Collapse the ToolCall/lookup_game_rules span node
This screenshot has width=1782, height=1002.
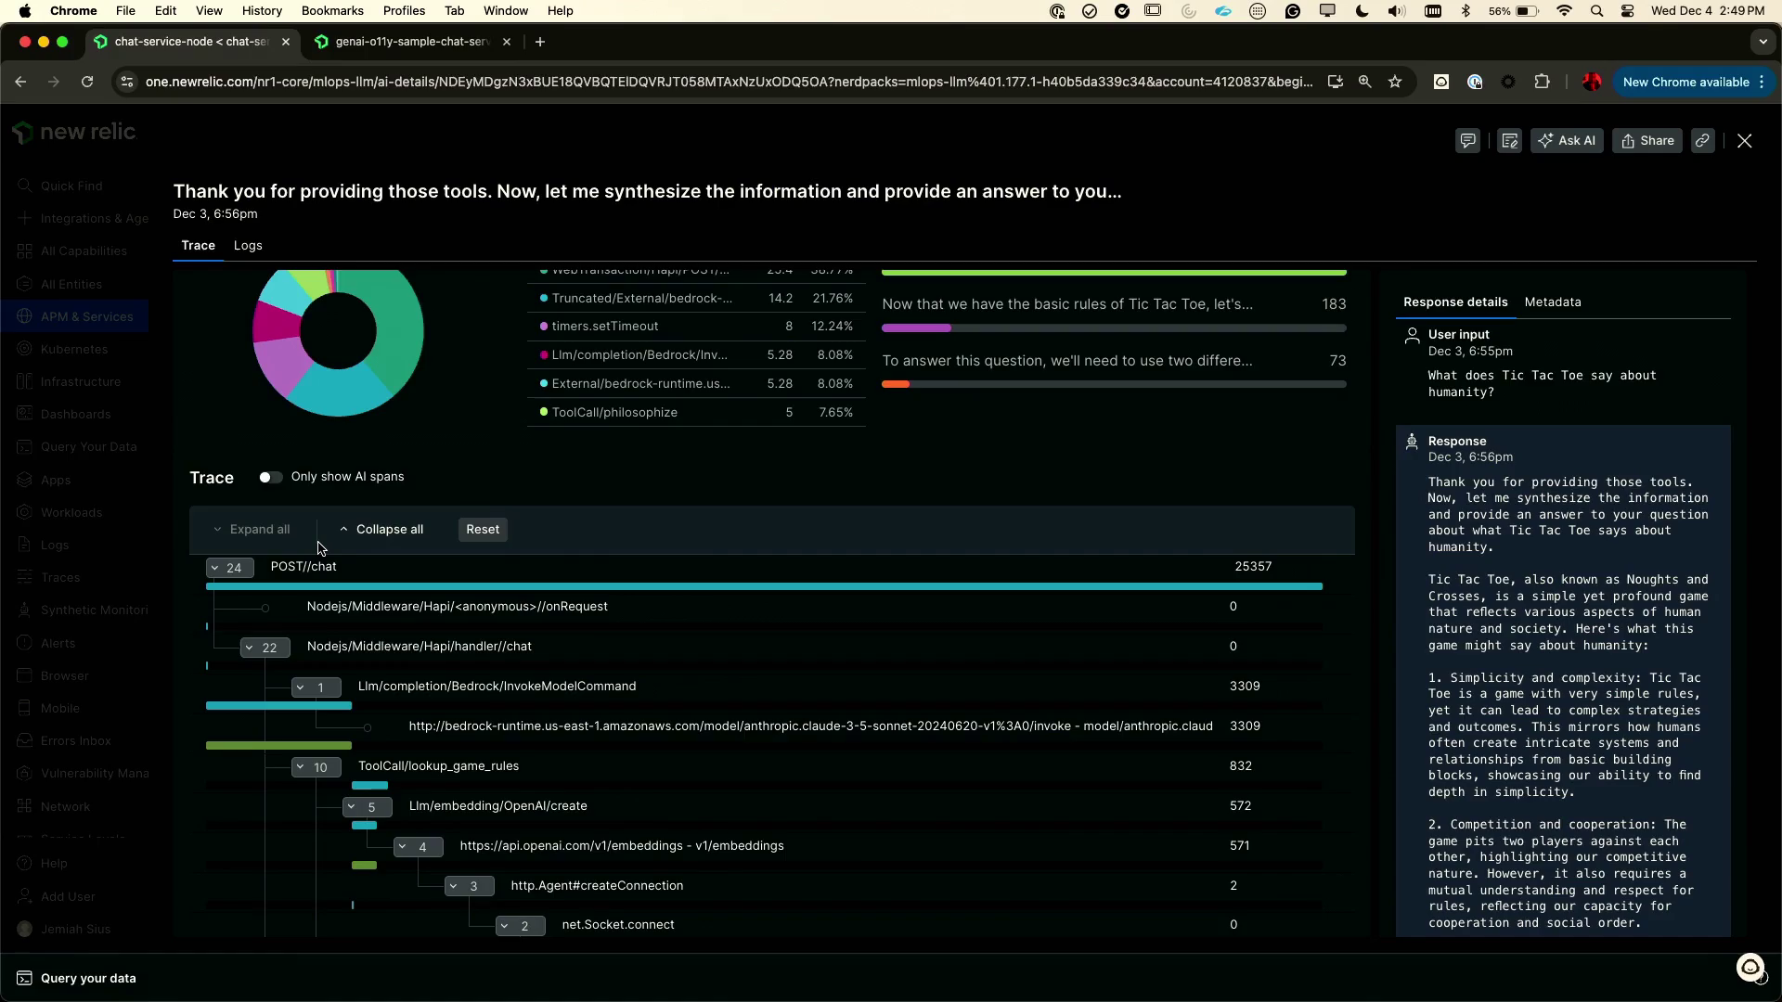coord(316,767)
